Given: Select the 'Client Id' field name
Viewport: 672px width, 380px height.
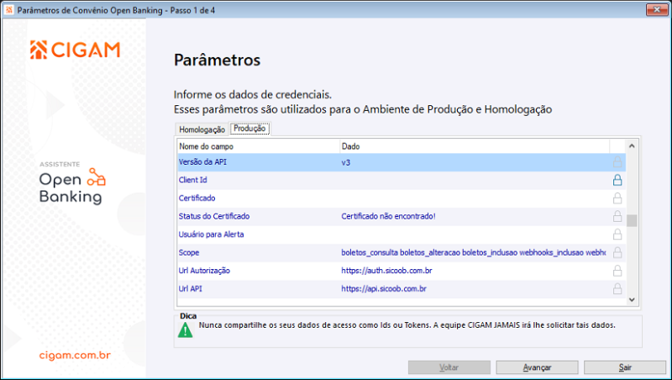Looking at the screenshot, I should [193, 180].
